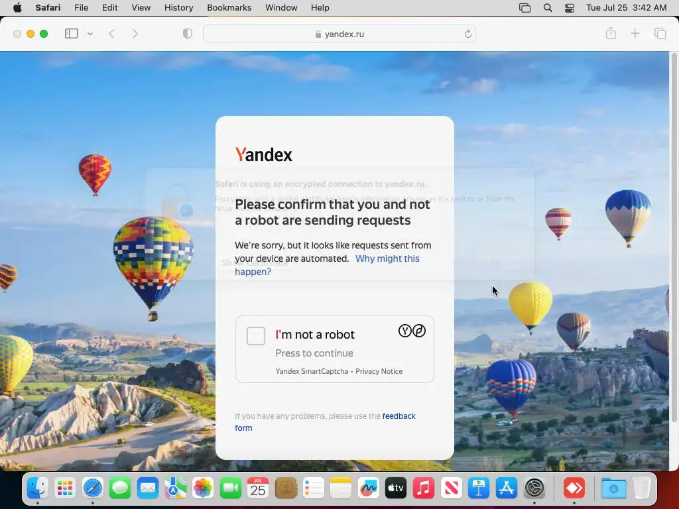This screenshot has height=509, width=679.
Task: Click the SmartCaptcha logo icons in the captcha box
Action: pos(412,331)
